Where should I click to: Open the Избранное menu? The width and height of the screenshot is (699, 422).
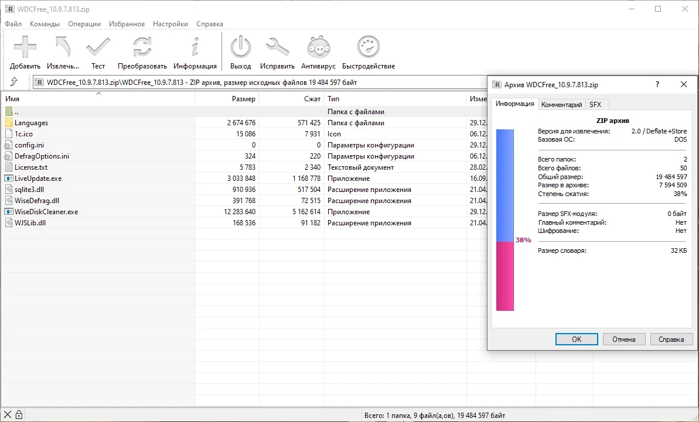click(x=127, y=24)
